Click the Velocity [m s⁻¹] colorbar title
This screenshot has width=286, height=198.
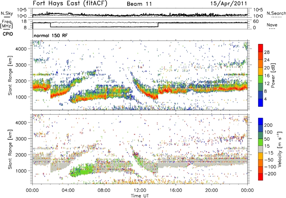[x=280, y=149]
